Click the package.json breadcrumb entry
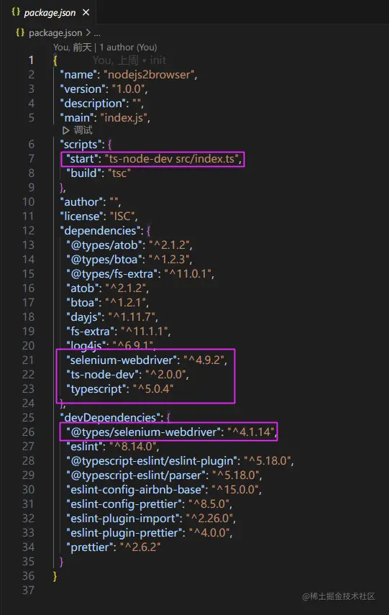The height and width of the screenshot is (615, 389). [x=55, y=33]
